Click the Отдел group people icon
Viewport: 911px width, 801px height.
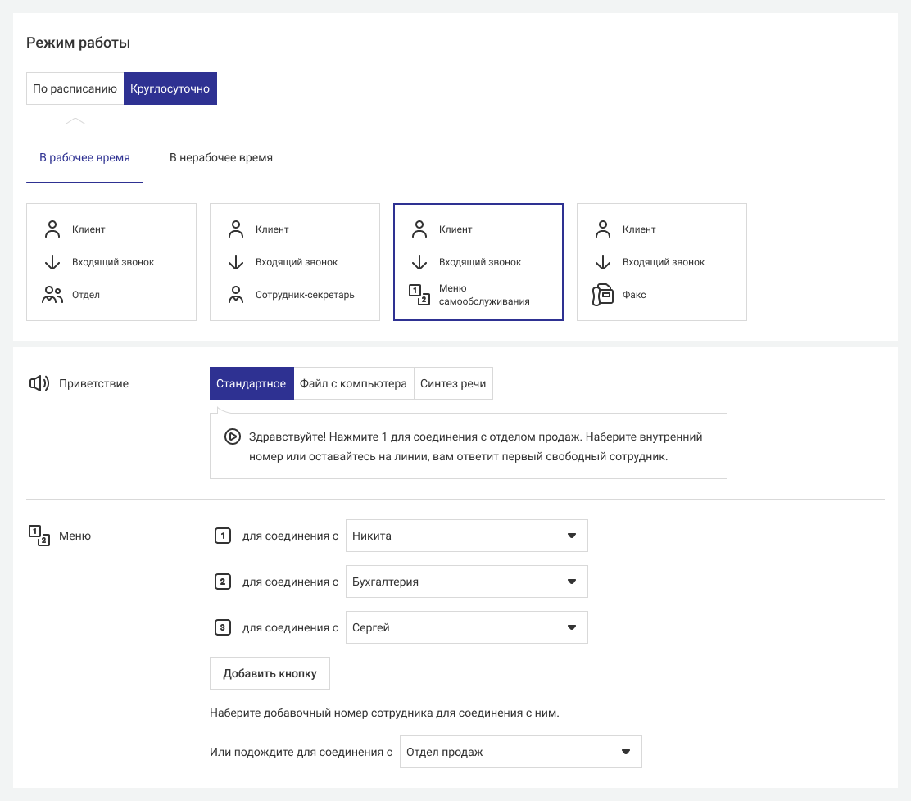[52, 295]
